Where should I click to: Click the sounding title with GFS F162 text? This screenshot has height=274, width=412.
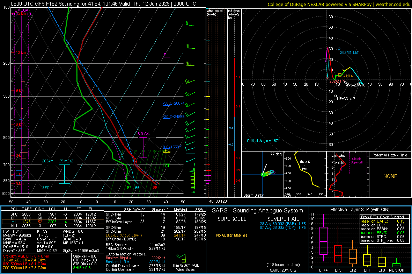[x=104, y=4]
